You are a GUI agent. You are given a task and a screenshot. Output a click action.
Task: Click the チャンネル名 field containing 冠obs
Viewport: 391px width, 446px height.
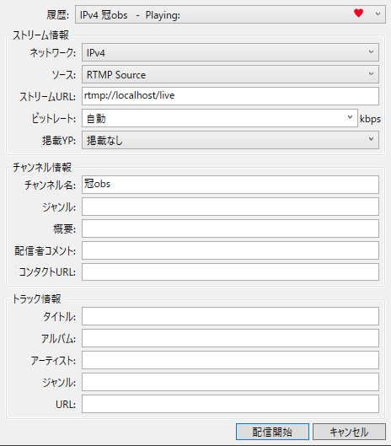point(230,185)
